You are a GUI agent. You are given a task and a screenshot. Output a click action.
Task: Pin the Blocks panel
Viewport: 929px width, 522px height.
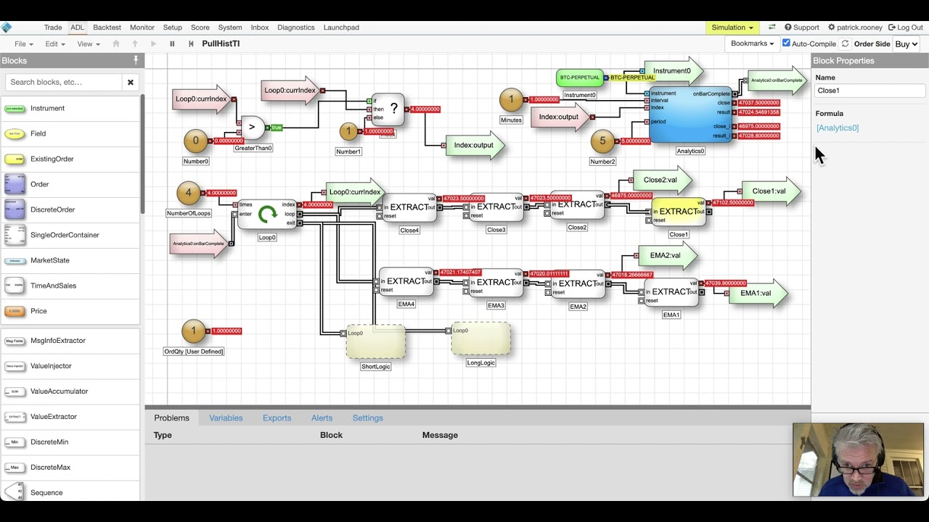pyautogui.click(x=135, y=60)
